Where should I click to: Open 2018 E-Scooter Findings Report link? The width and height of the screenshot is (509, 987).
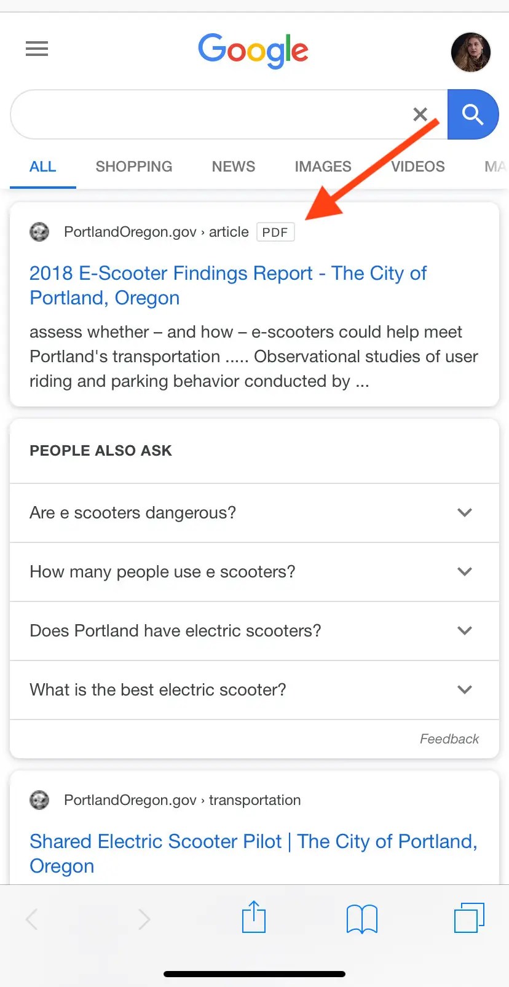[228, 285]
